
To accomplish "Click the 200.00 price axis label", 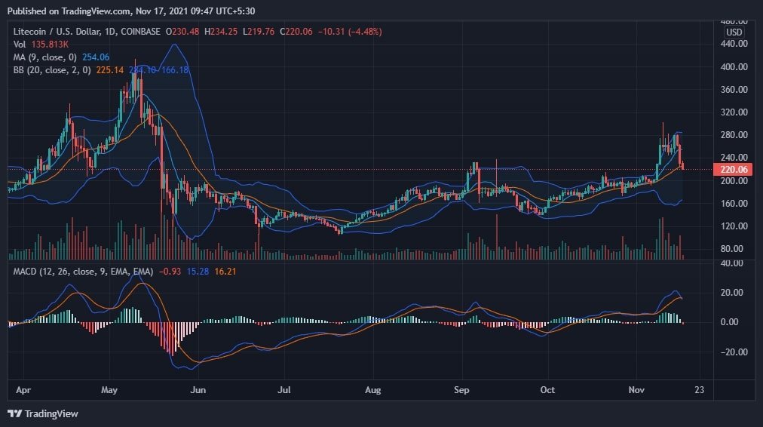I will click(734, 180).
